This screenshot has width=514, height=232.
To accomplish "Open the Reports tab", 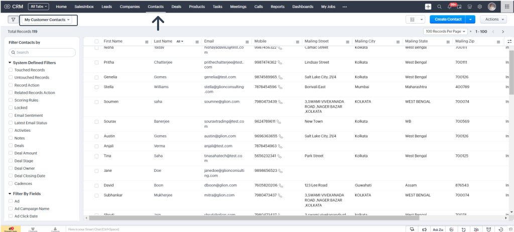I will tap(278, 7).
